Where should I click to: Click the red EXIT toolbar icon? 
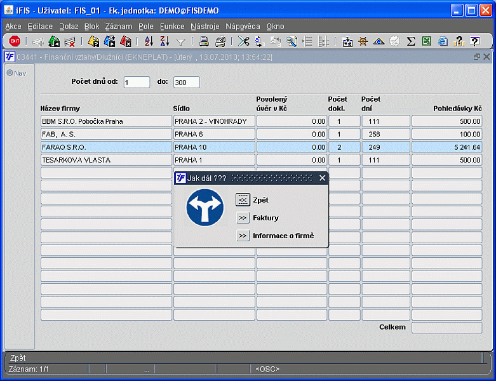coord(14,41)
